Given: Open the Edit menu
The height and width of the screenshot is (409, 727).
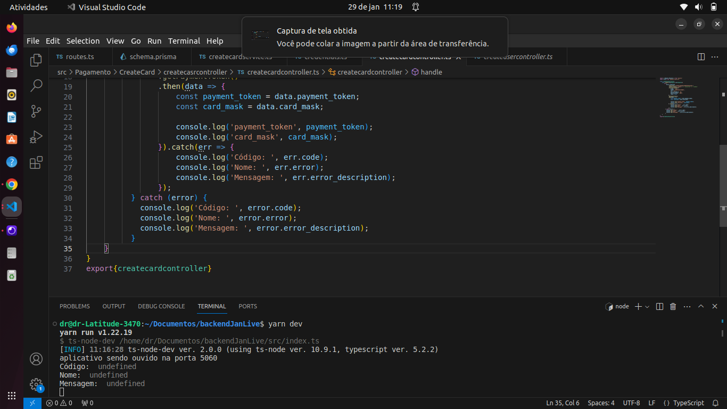Looking at the screenshot, I should [x=53, y=41].
